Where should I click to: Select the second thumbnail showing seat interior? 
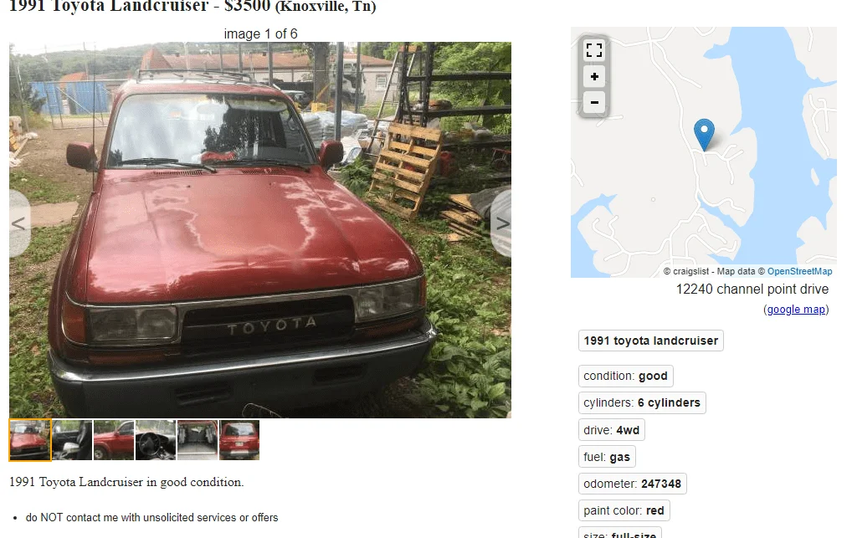click(x=72, y=439)
